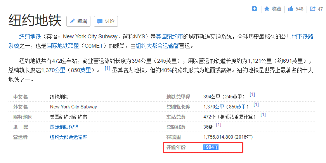Click the 地铁总里程 label
The width and height of the screenshot is (326, 163).
178,97
